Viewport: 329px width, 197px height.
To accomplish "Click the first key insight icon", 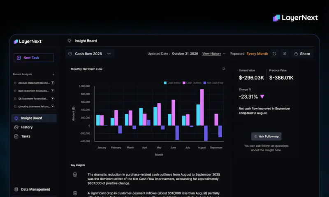I will (x=75, y=174).
